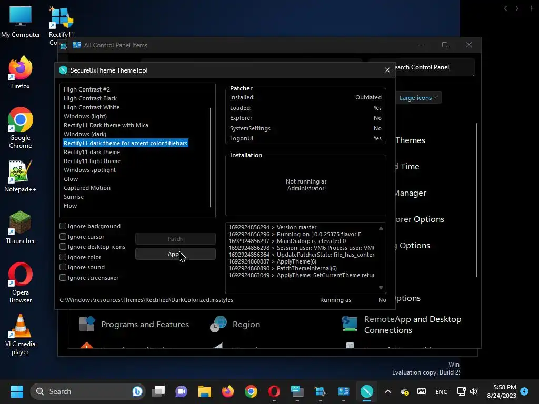Select Windows (dark) theme
539x404 pixels.
point(85,134)
